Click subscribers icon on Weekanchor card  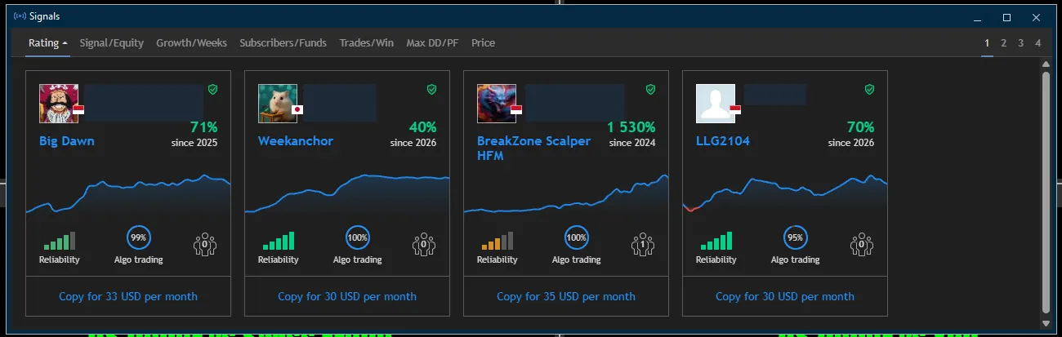click(x=424, y=244)
